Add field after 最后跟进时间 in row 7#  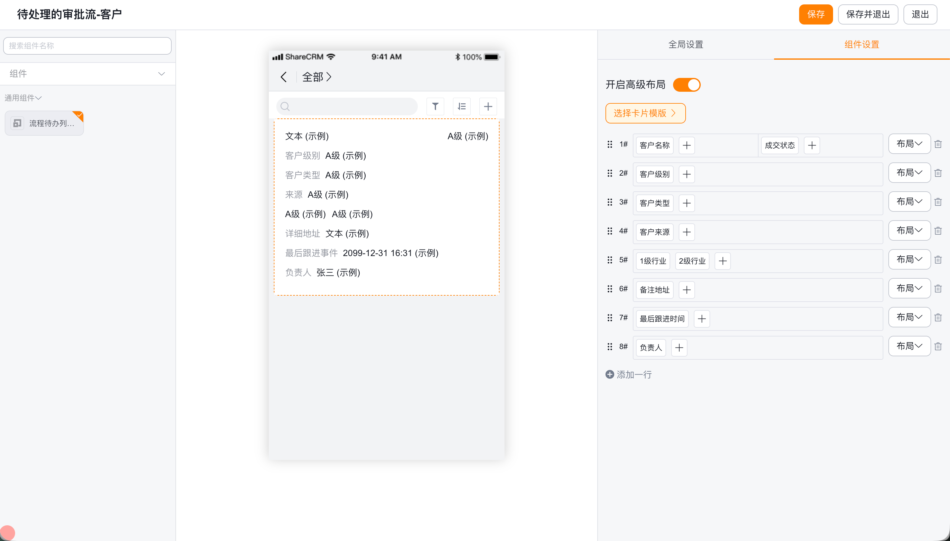(x=702, y=319)
